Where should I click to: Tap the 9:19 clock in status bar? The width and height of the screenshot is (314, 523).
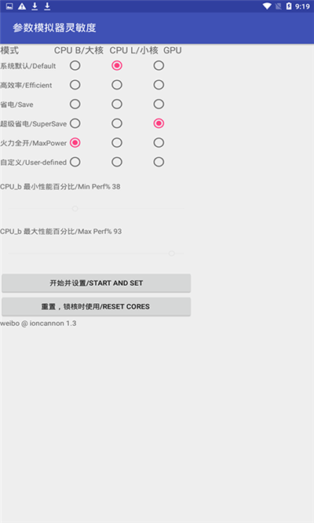302,6
